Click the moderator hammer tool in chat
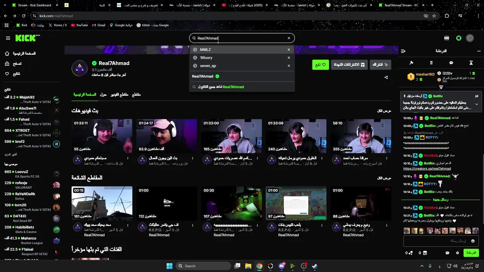 point(411,63)
